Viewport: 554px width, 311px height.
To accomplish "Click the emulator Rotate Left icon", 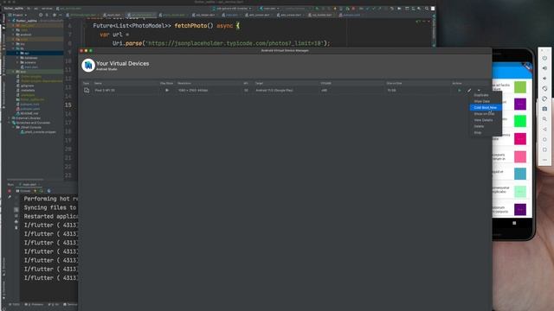I will tap(544, 88).
